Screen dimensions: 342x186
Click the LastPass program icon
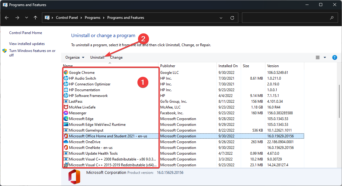click(x=66, y=102)
